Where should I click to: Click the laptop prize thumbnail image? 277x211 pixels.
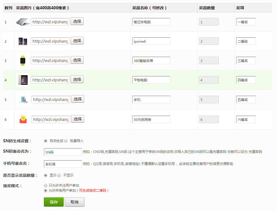tap(23, 22)
